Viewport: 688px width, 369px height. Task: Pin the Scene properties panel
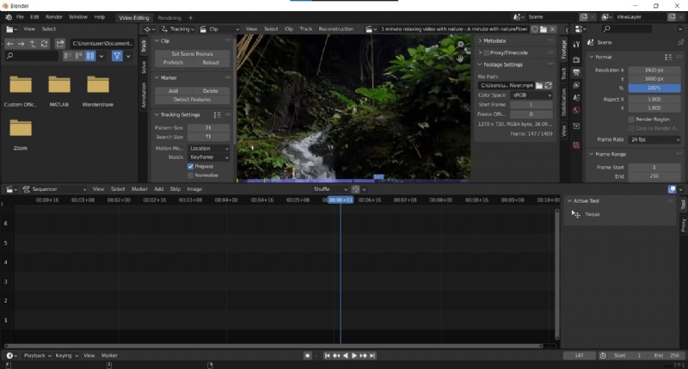(x=680, y=42)
